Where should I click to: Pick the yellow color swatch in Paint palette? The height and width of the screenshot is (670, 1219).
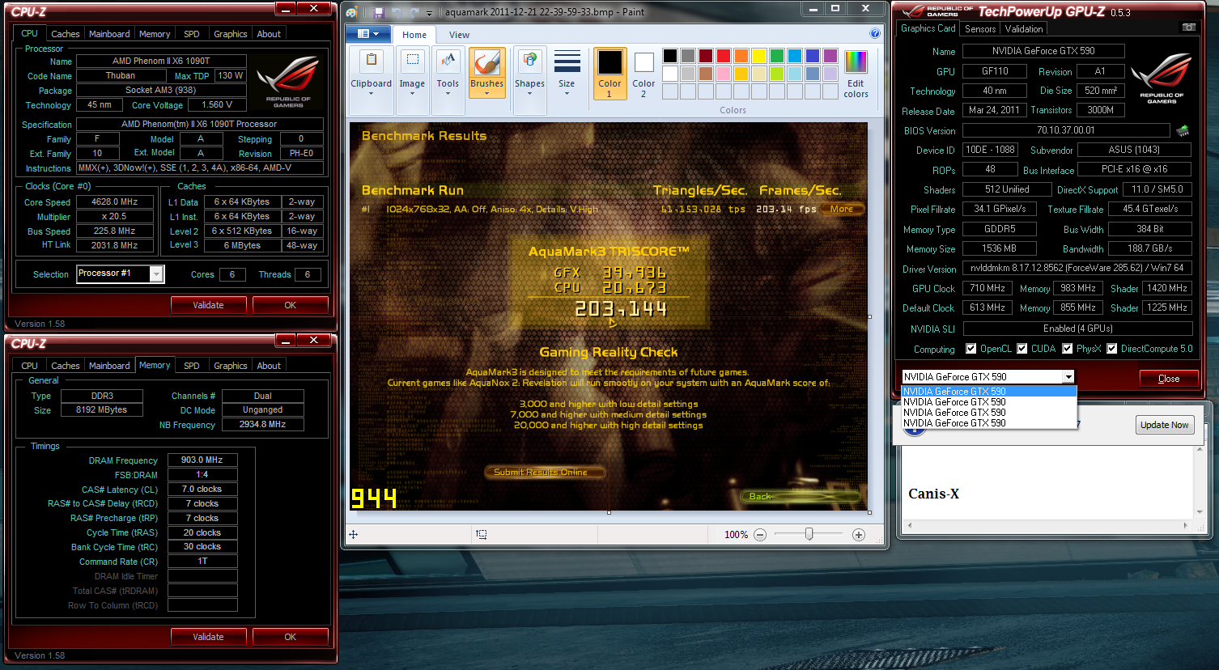(758, 56)
